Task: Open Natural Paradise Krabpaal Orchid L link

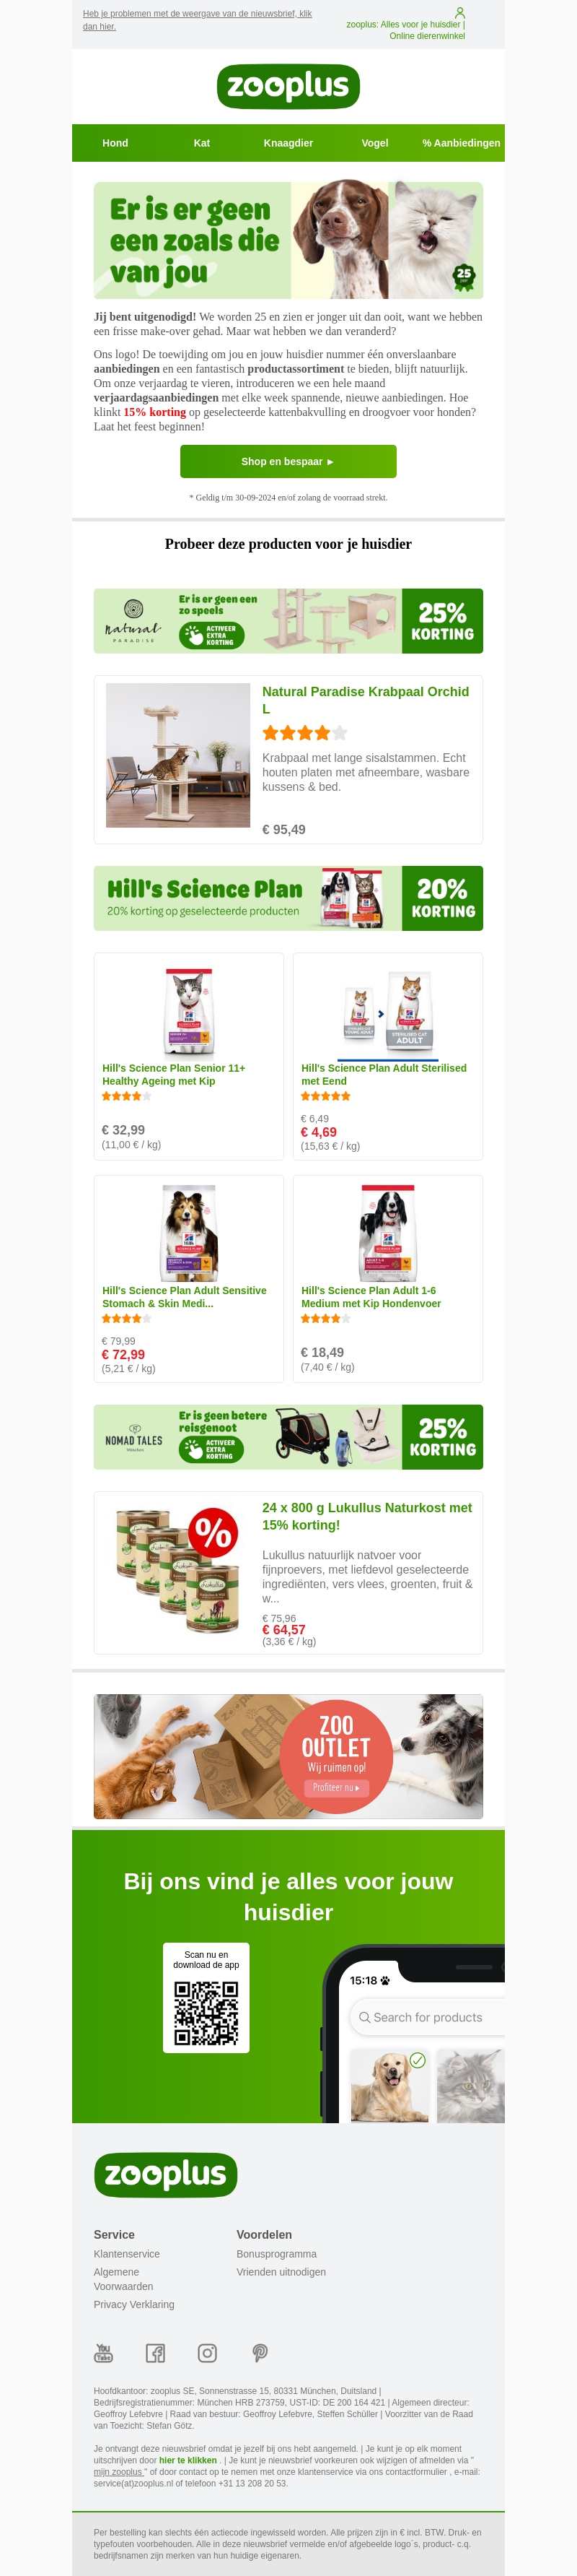Action: (366, 699)
